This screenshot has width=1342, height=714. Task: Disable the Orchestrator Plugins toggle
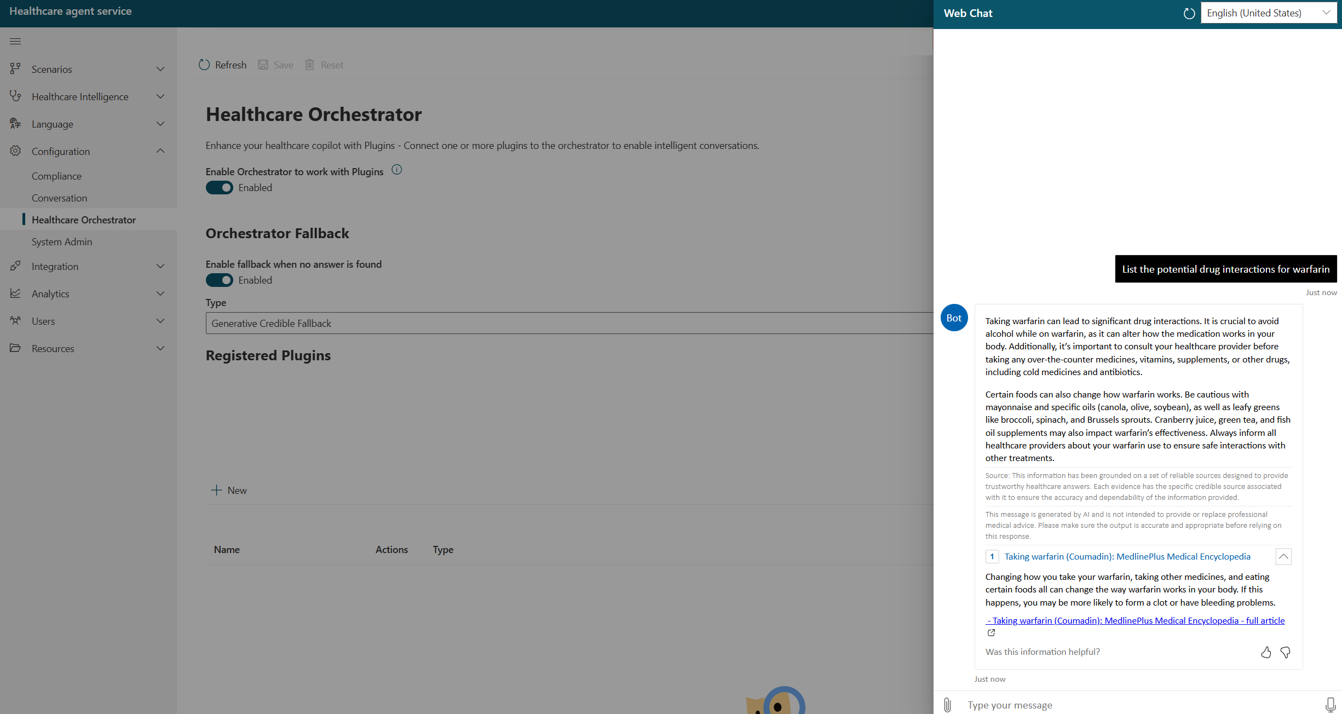tap(219, 187)
